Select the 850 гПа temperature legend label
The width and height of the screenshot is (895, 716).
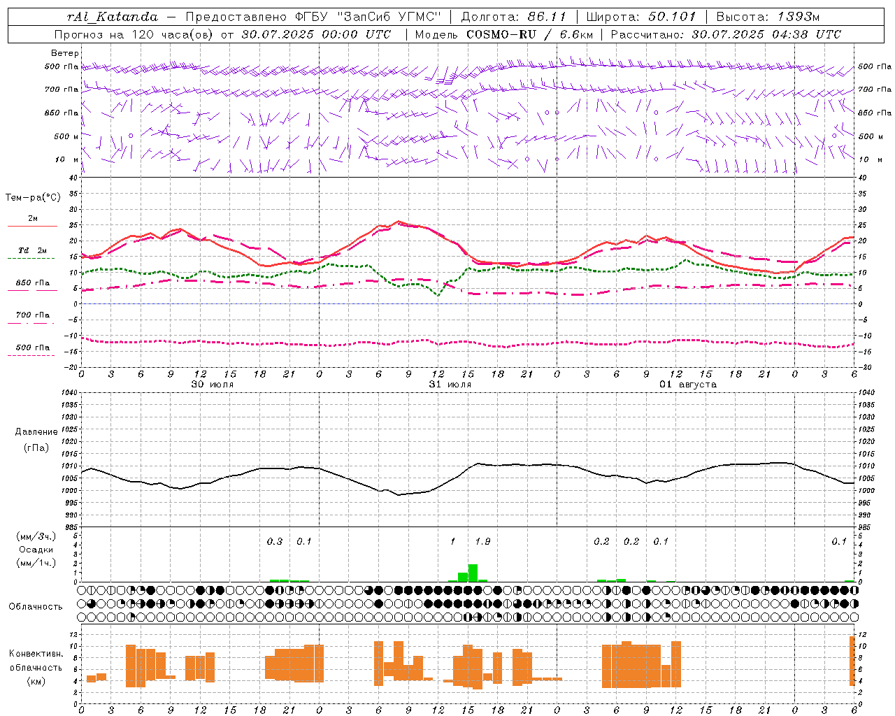point(33,283)
